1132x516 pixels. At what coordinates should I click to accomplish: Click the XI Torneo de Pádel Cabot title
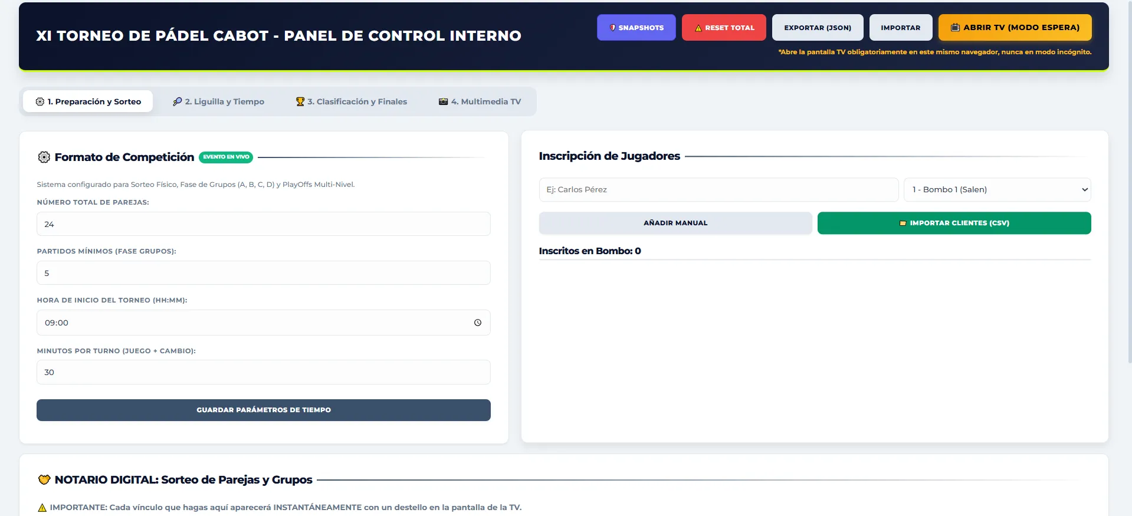click(278, 36)
